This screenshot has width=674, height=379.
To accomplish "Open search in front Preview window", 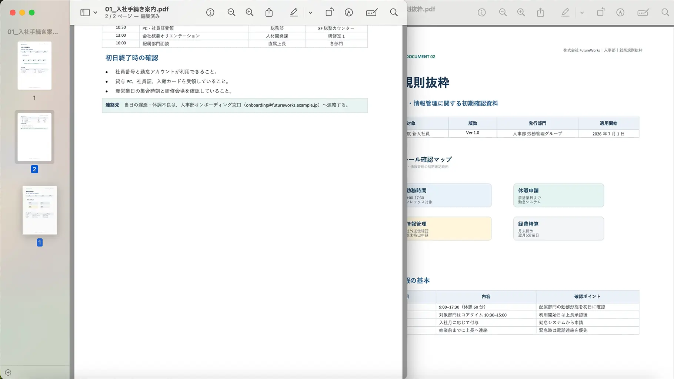I will [394, 13].
